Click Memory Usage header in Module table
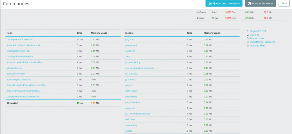The width and height of the screenshot is (292, 134). 212,33
